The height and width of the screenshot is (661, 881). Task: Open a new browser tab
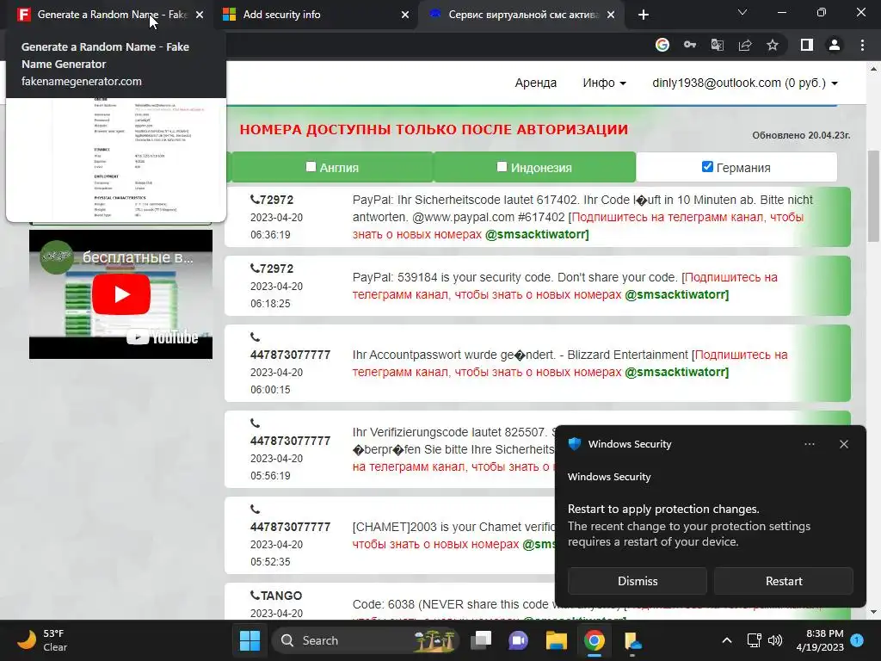click(x=644, y=15)
